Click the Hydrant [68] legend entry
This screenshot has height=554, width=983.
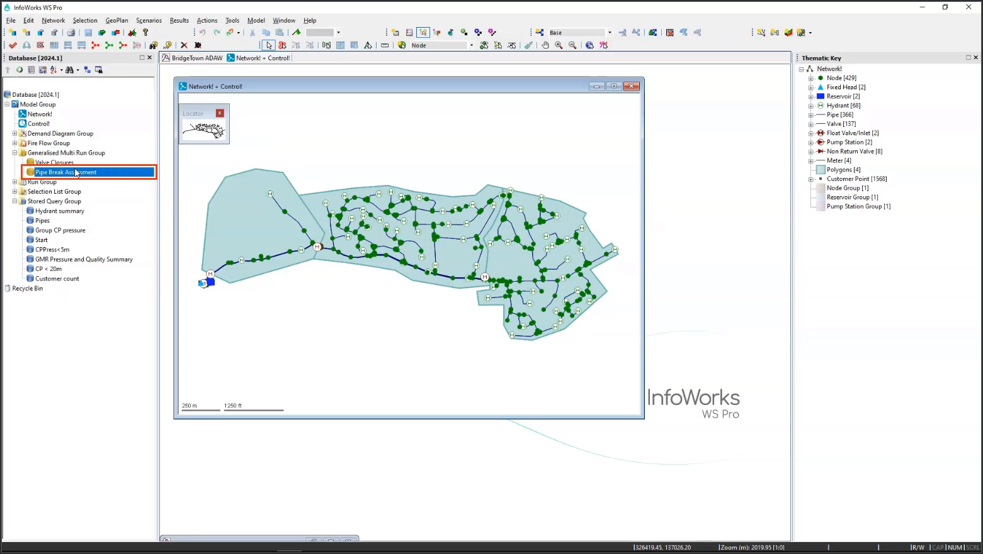click(x=843, y=106)
